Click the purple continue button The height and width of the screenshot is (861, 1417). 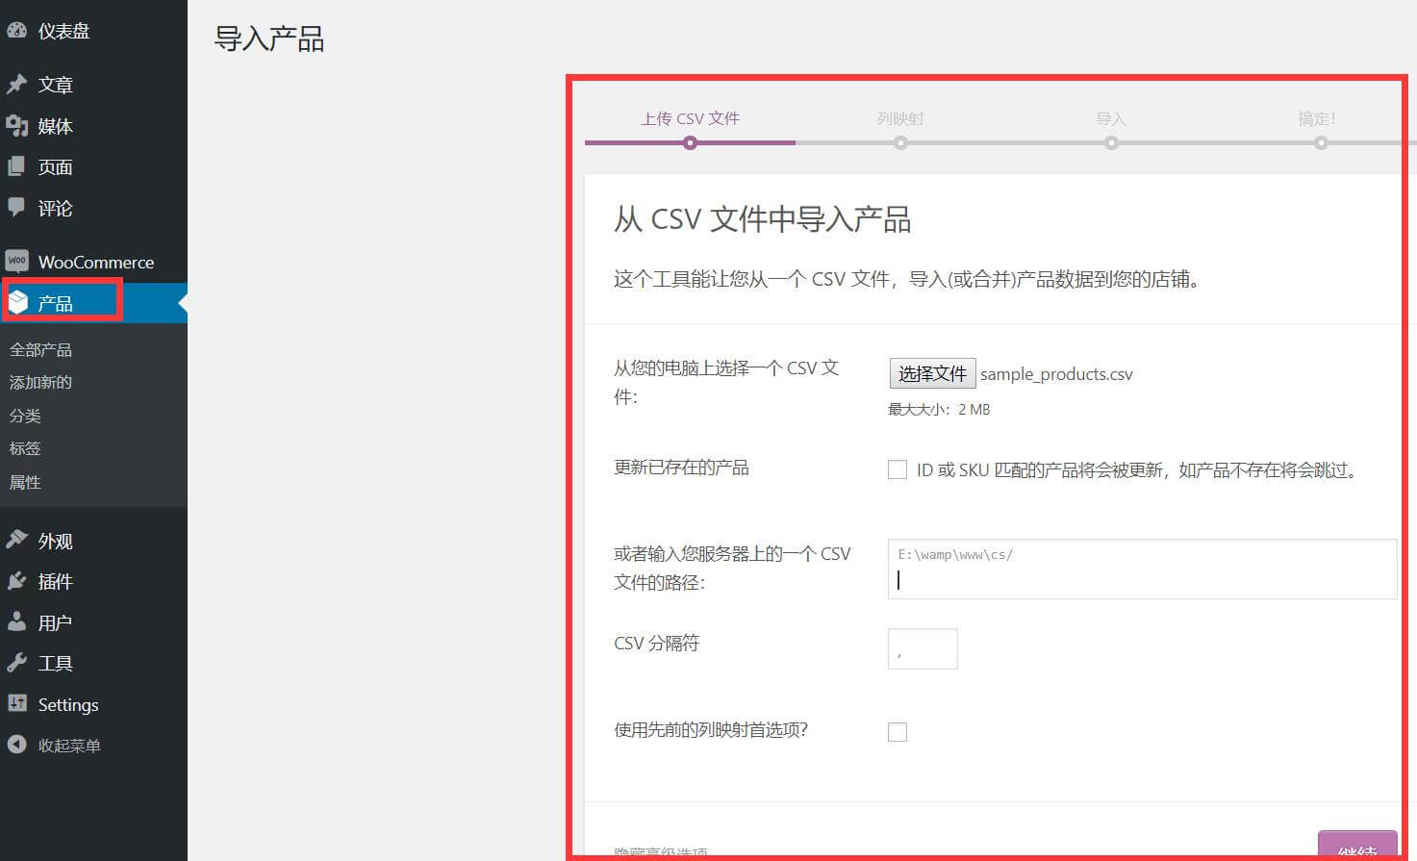tap(1356, 847)
